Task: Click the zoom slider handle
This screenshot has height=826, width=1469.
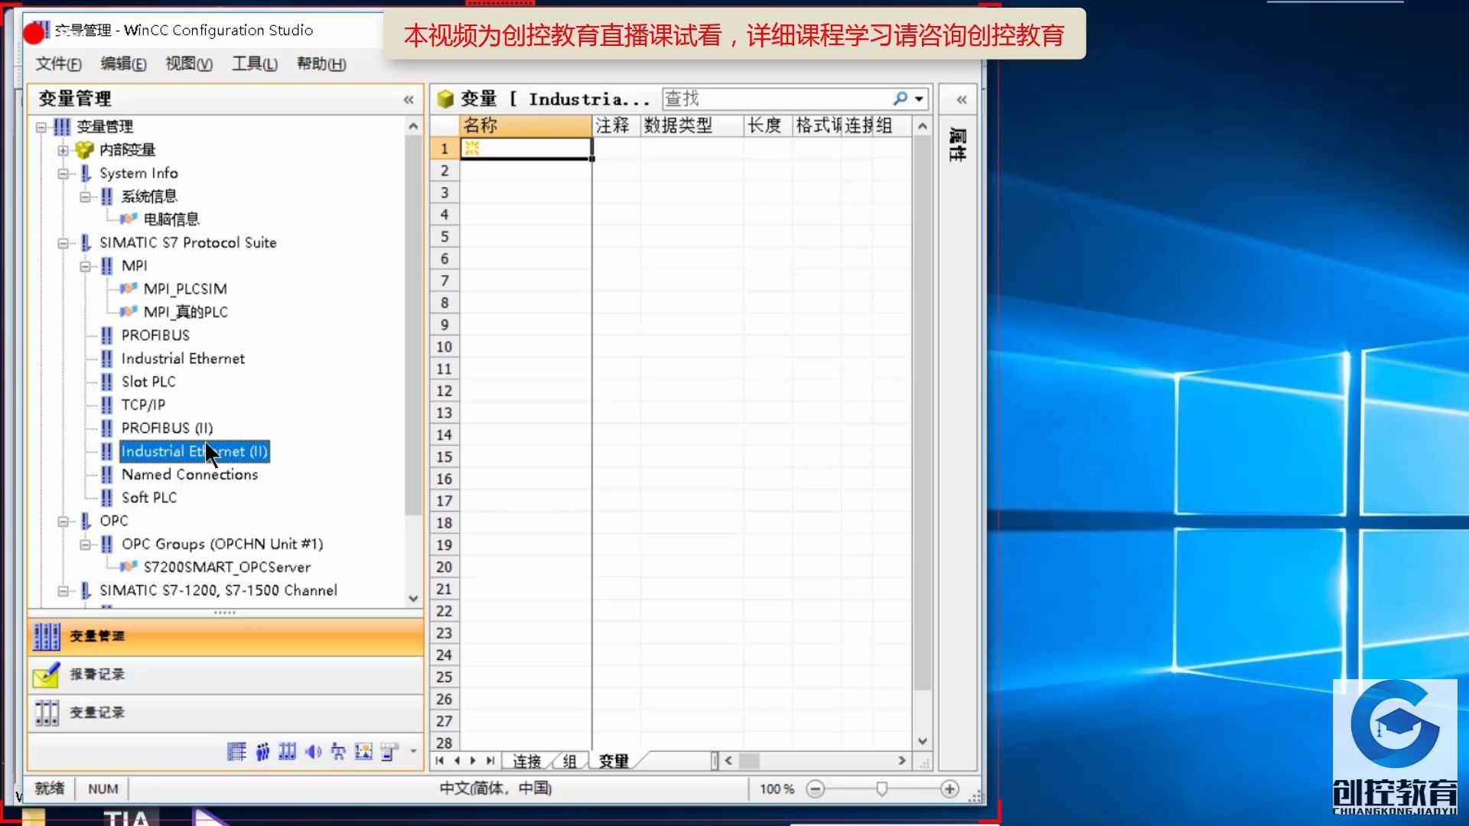Action: coord(881,789)
